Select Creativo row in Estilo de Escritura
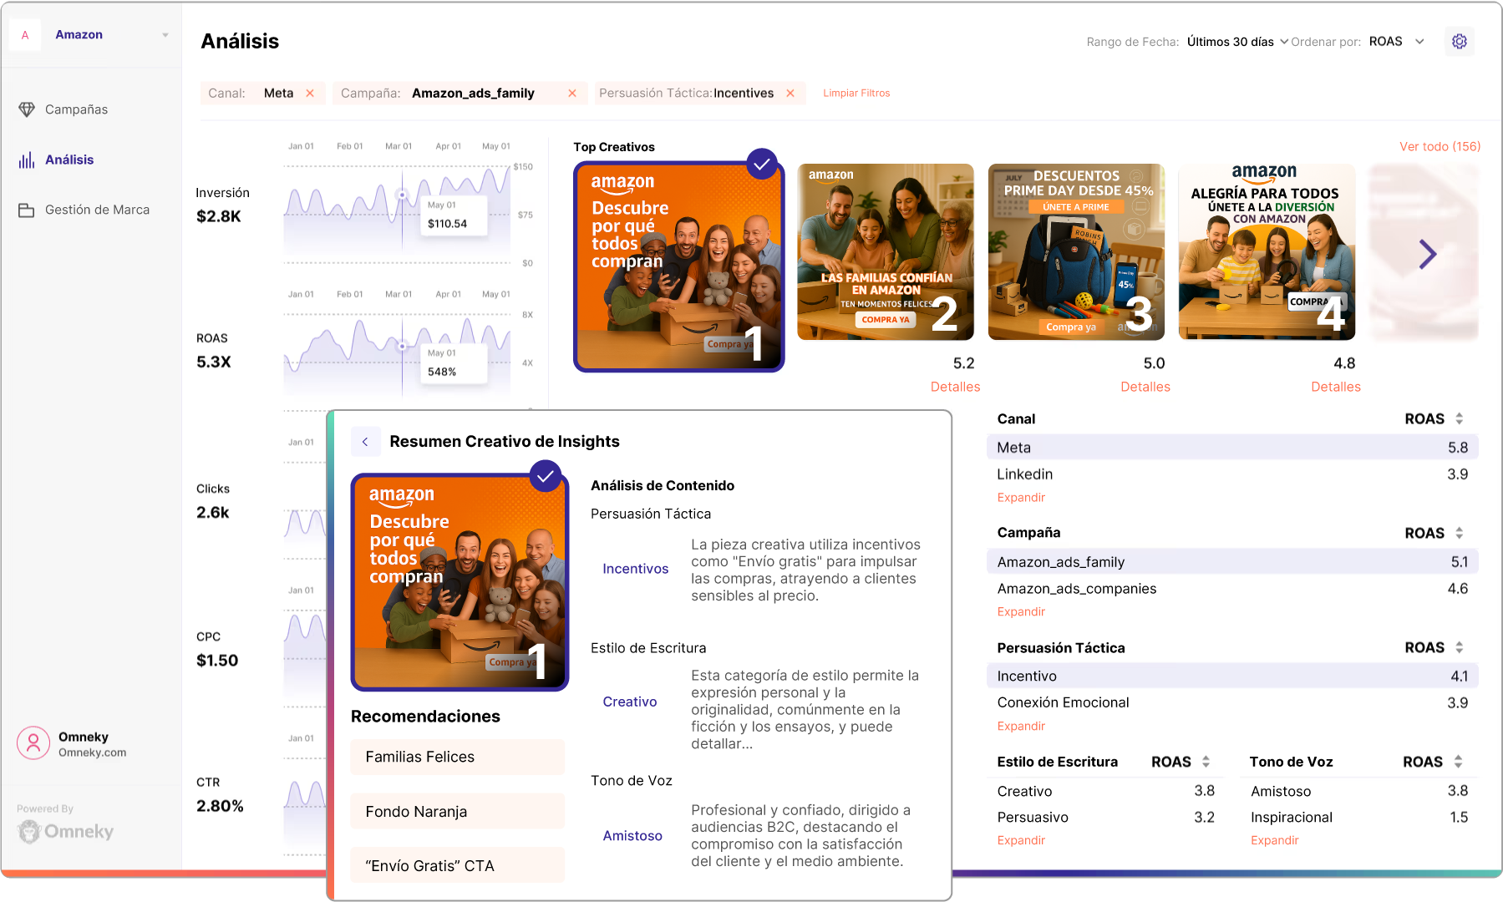Screen dimensions: 1503x902 [1105, 791]
